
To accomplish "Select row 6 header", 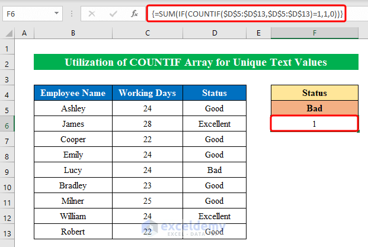I will (9, 124).
